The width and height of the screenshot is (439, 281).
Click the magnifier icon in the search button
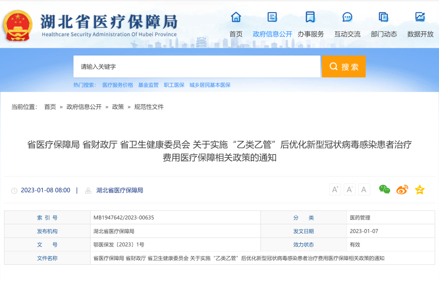334,66
